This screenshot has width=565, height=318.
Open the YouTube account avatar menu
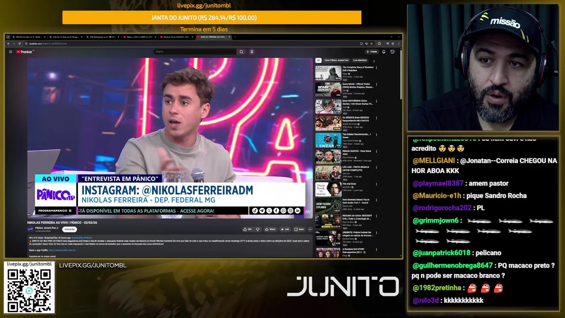(392, 52)
